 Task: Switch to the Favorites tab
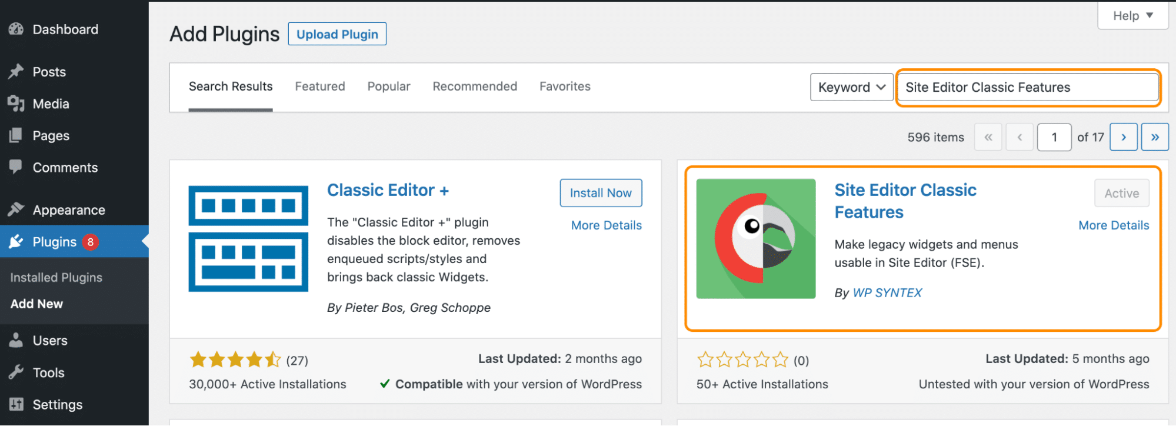click(x=565, y=86)
